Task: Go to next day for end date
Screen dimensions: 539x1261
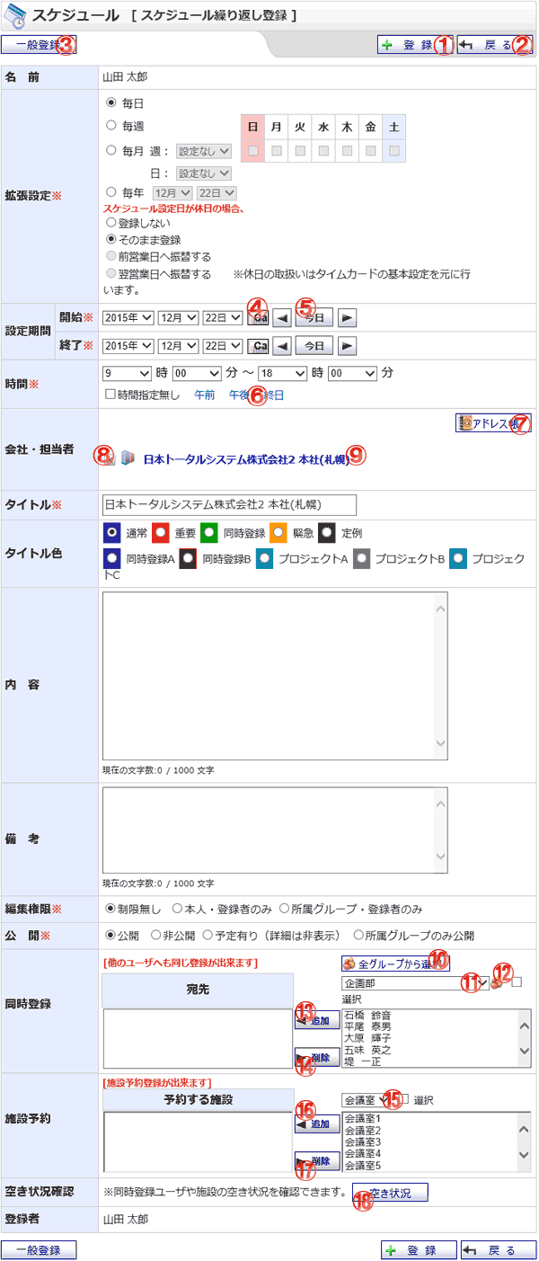Action: (348, 345)
